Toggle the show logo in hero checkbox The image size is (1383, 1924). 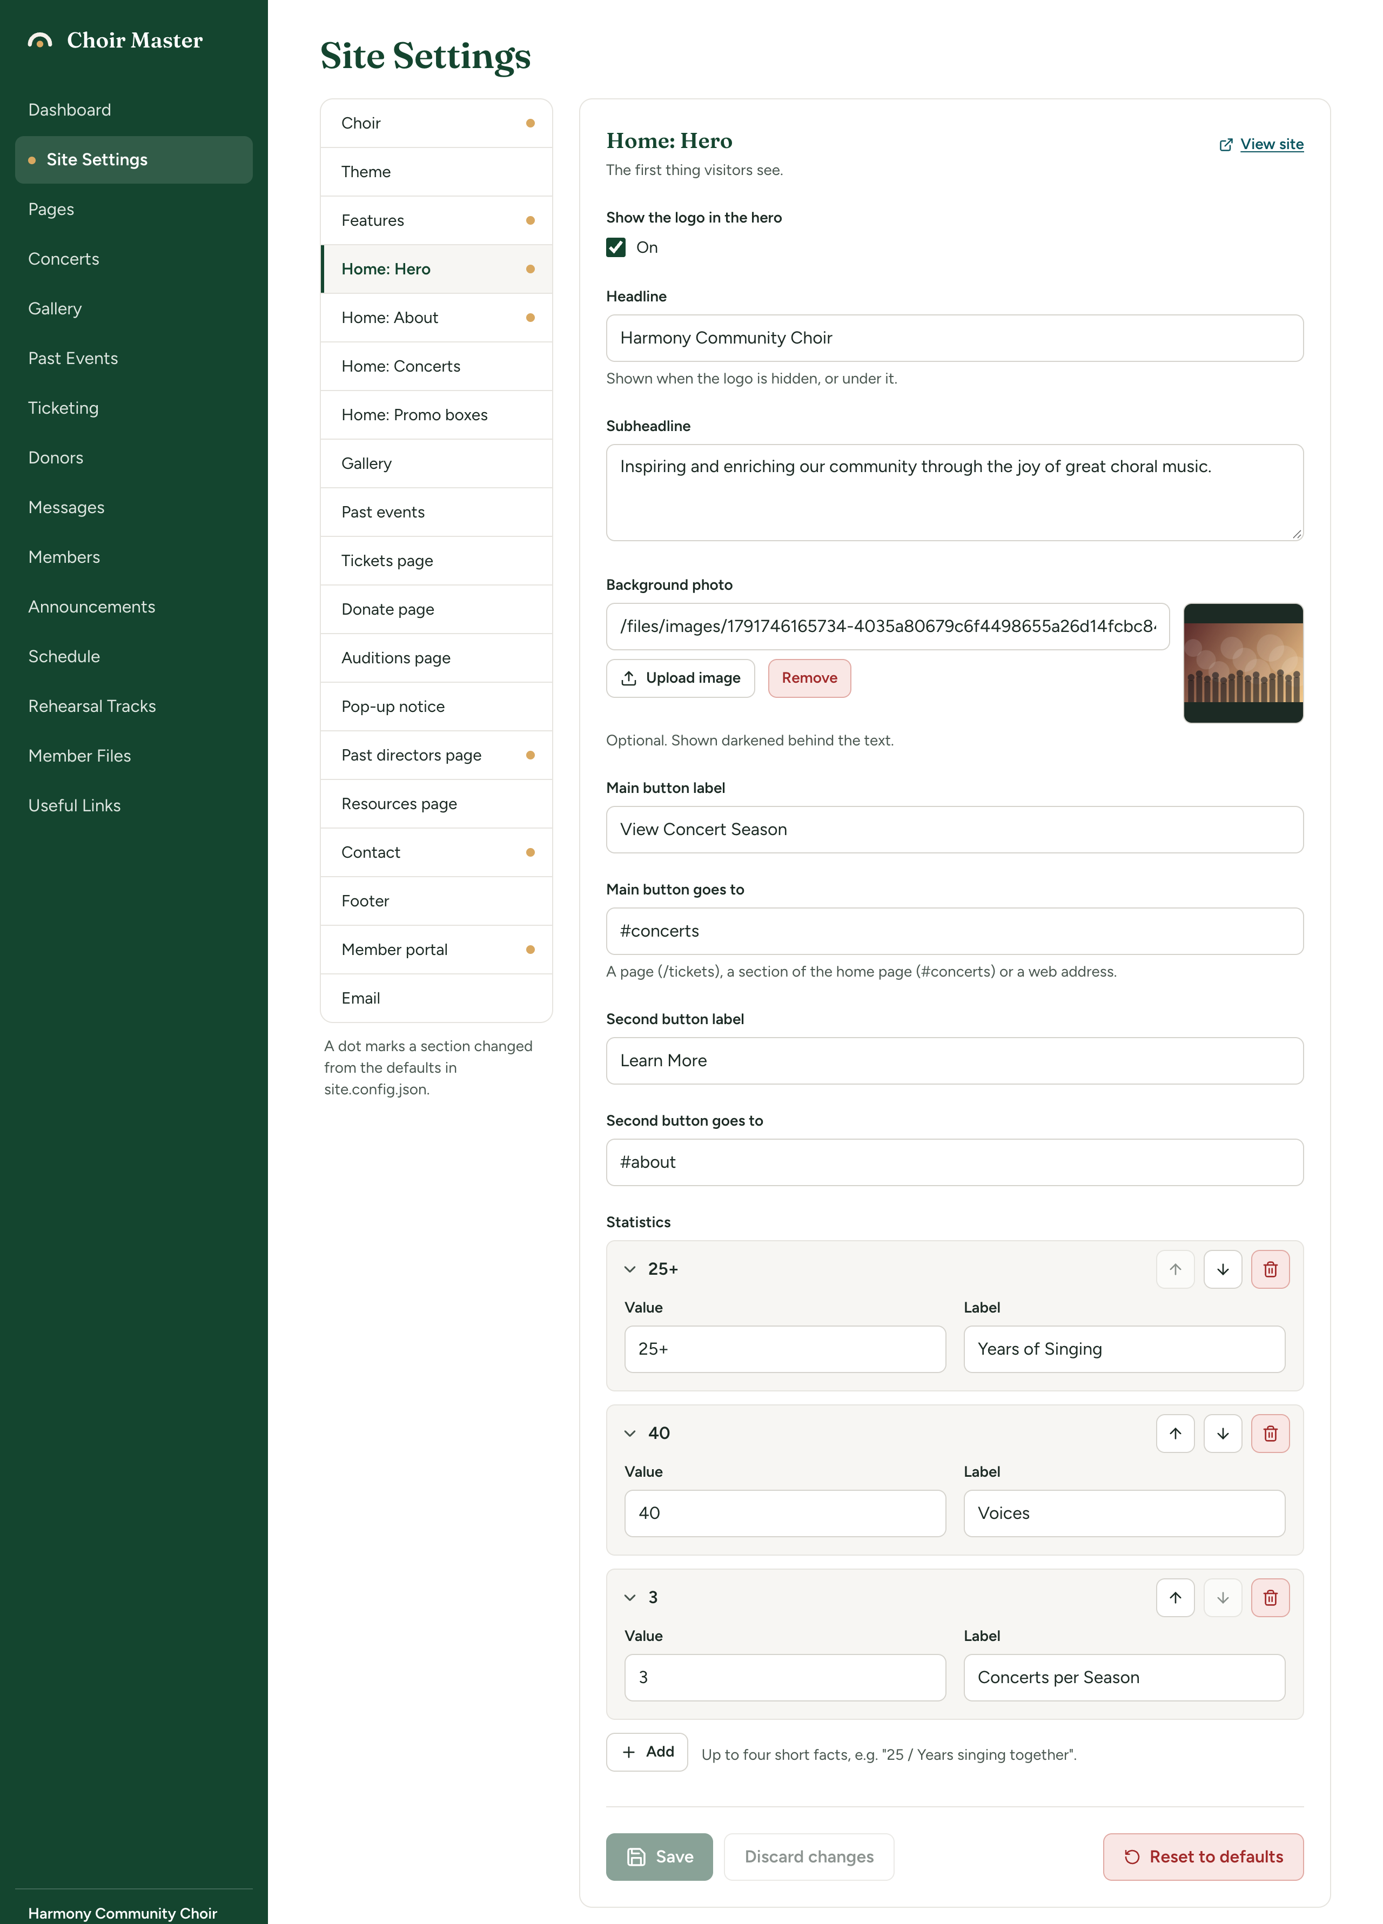click(x=615, y=247)
